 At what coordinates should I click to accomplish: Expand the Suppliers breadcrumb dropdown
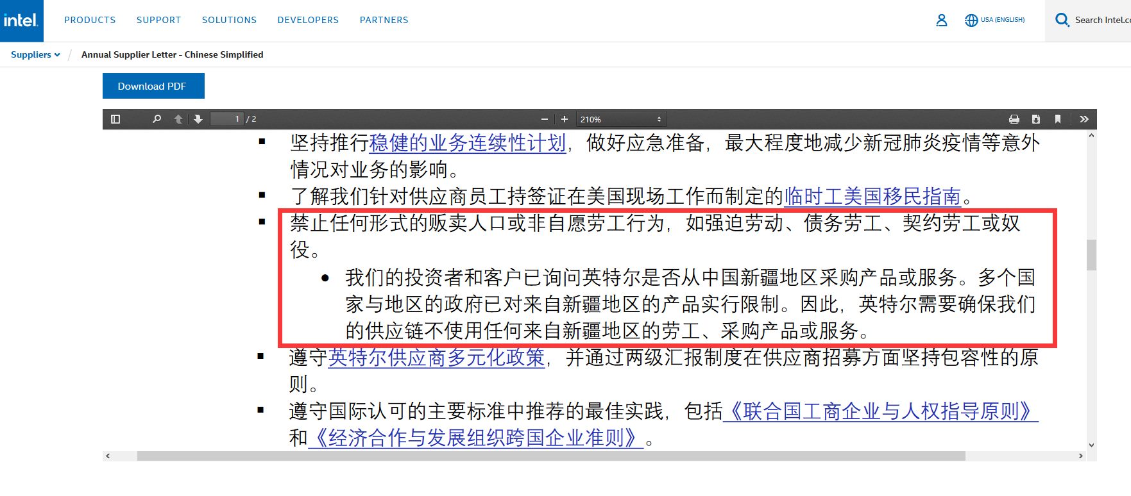(x=35, y=54)
